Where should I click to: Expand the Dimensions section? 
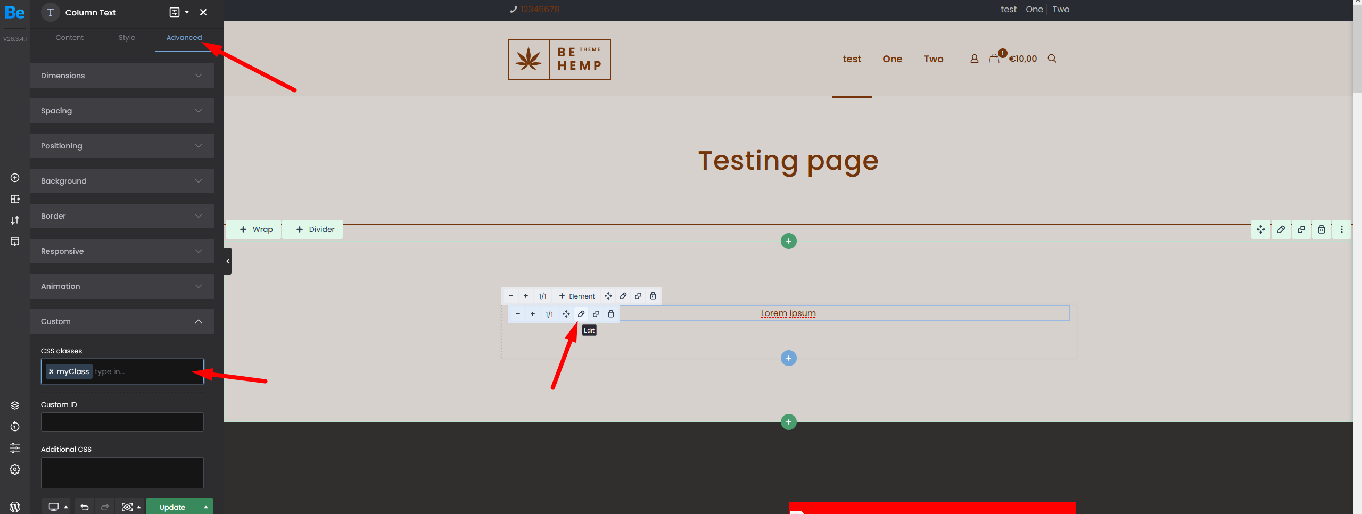pyautogui.click(x=122, y=76)
